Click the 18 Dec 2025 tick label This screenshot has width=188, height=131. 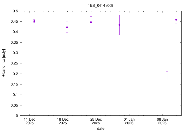[62, 121]
